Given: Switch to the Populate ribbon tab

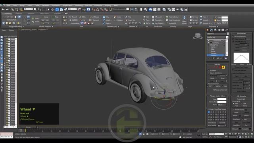Looking at the screenshot, I should [x=57, y=14].
